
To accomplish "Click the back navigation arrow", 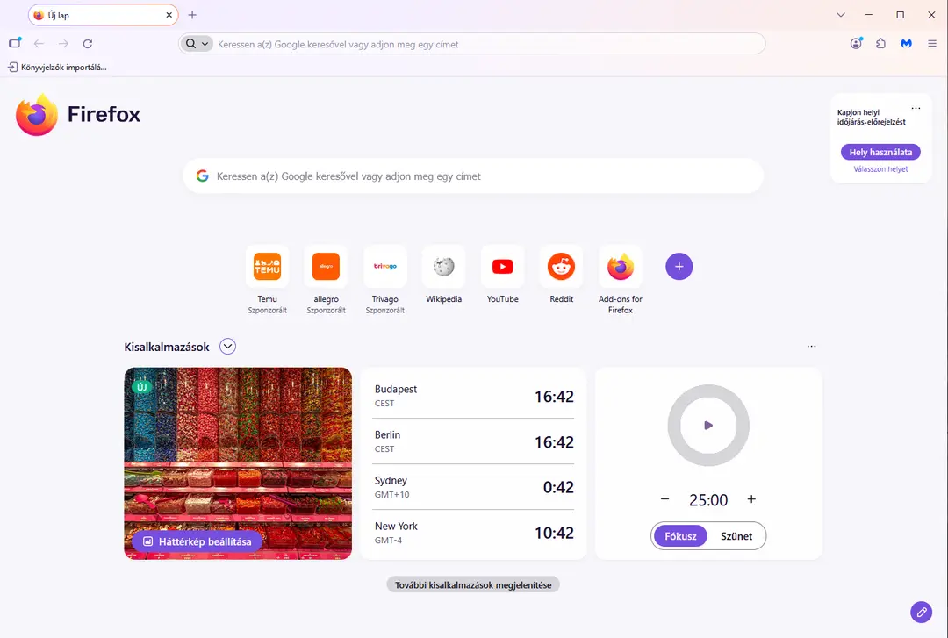I will tap(39, 44).
